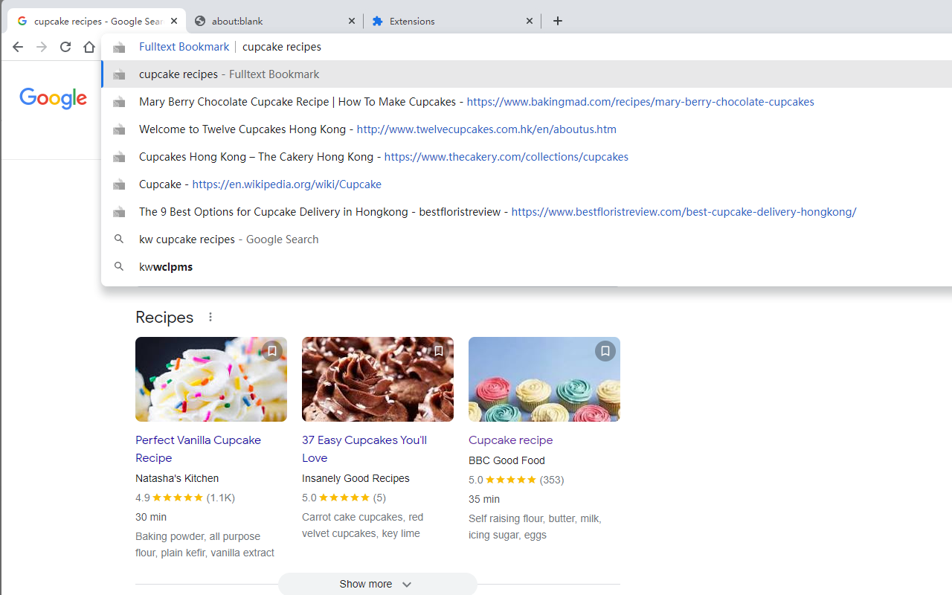Click the en.wikipedia.org/wiki/Cupcake URL
The width and height of the screenshot is (952, 595).
point(286,184)
